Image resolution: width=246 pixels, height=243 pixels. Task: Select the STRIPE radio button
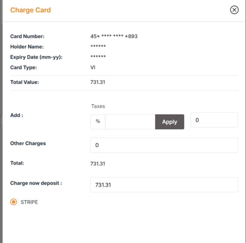click(14, 202)
